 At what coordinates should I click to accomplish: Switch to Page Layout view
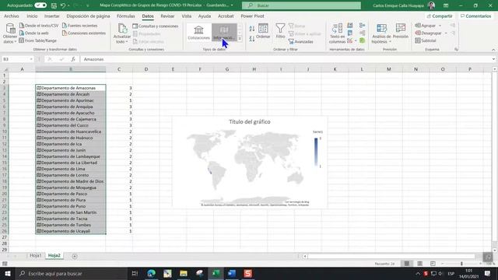[420, 264]
